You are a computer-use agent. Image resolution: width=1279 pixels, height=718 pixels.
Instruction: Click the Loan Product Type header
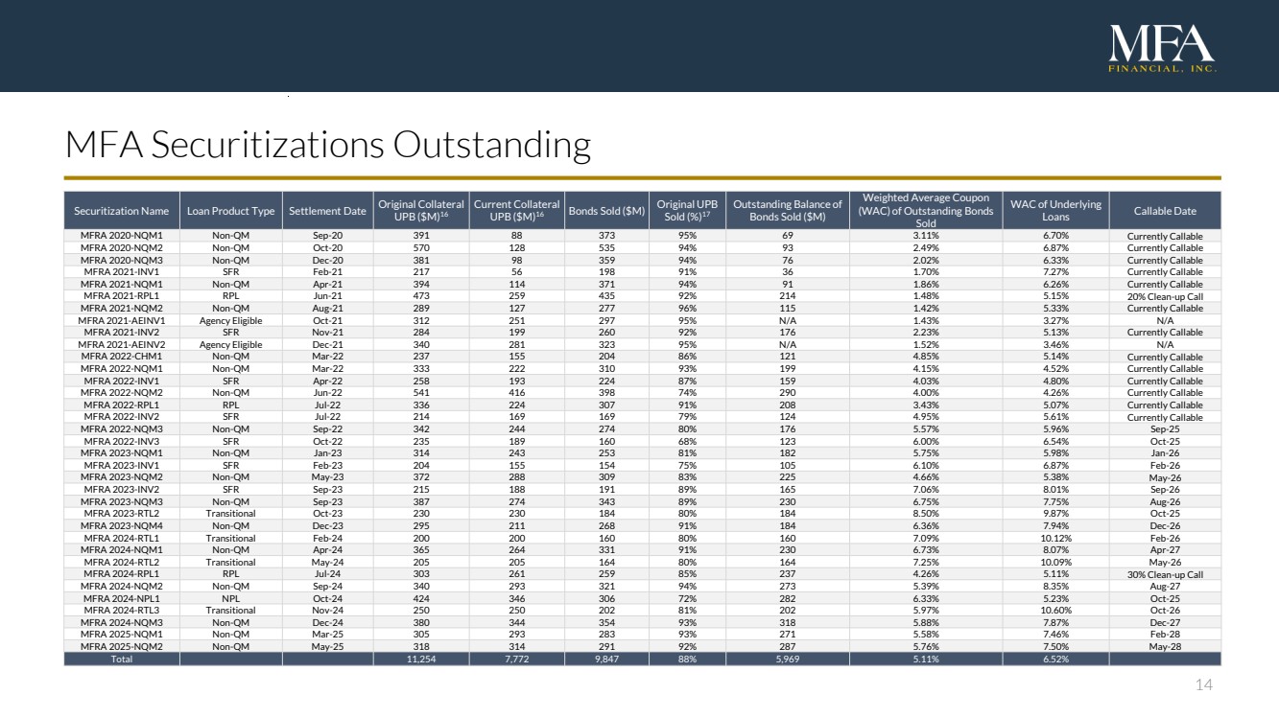(230, 211)
